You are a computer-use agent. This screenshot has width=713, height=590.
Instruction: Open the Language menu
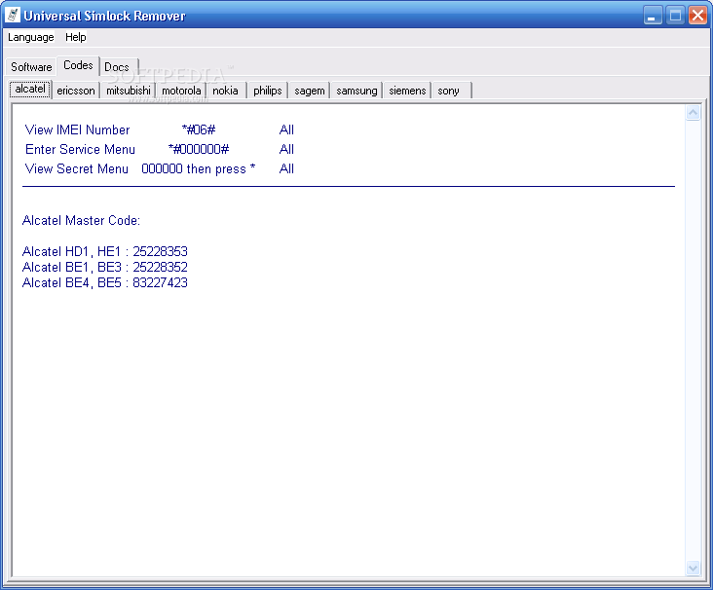point(31,37)
